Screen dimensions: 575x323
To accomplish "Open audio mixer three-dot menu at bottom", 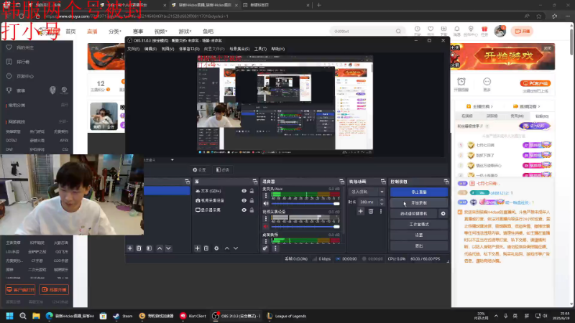I will tap(275, 248).
